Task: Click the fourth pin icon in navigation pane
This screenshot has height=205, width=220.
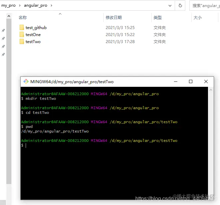Action: pyautogui.click(x=3, y=54)
